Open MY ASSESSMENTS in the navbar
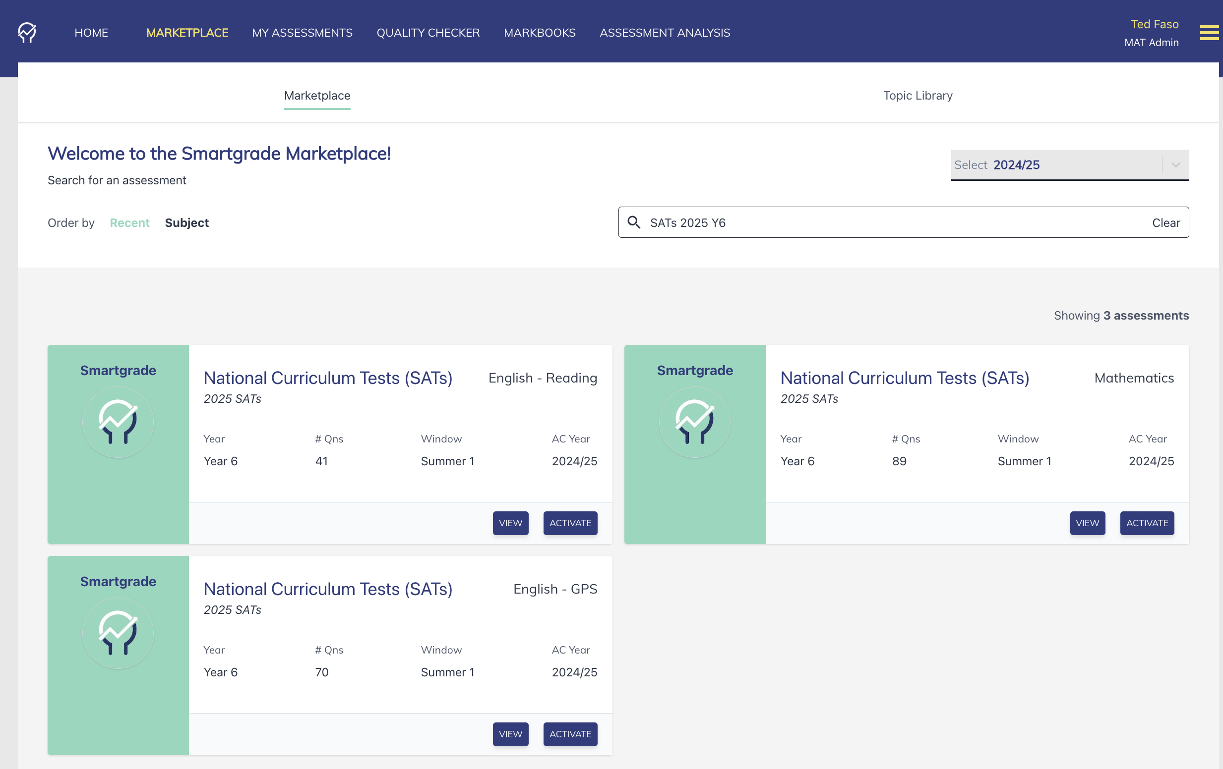1223x769 pixels. point(302,33)
